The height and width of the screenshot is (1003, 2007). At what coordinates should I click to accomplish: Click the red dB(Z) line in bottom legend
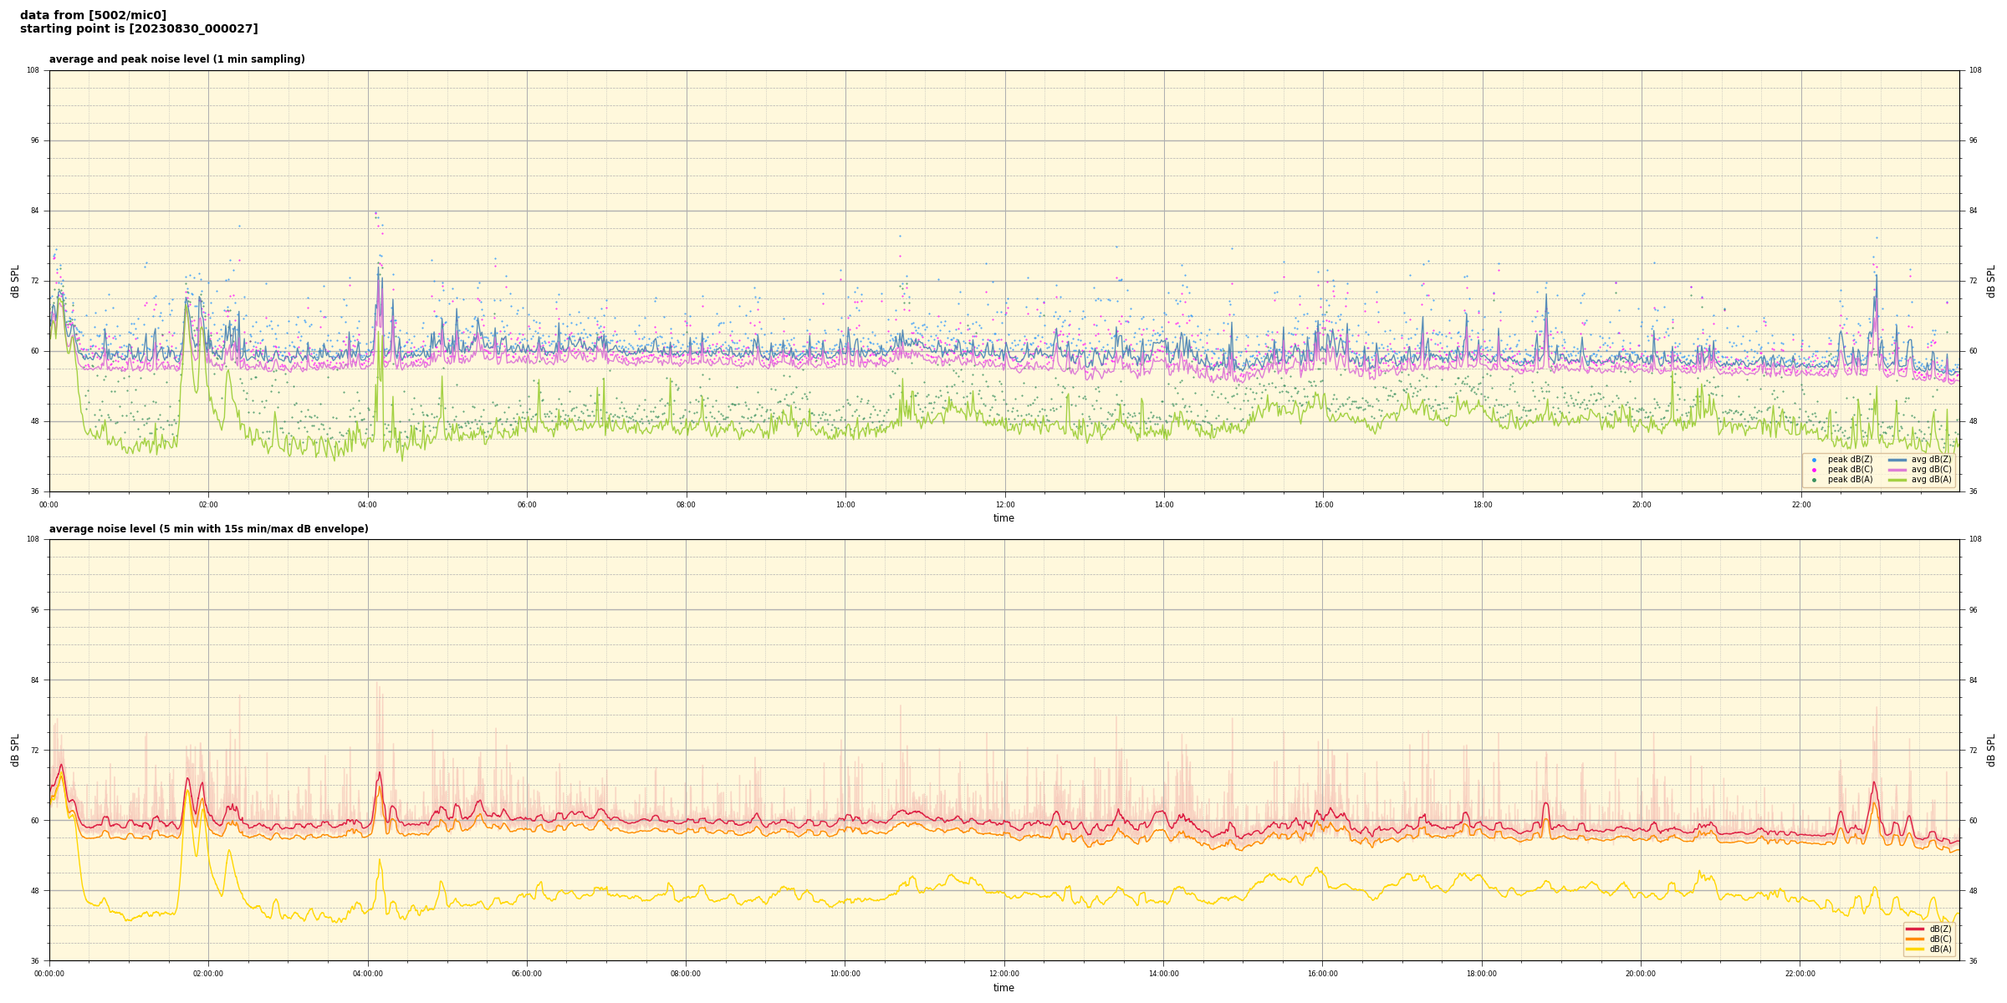pos(1915,929)
